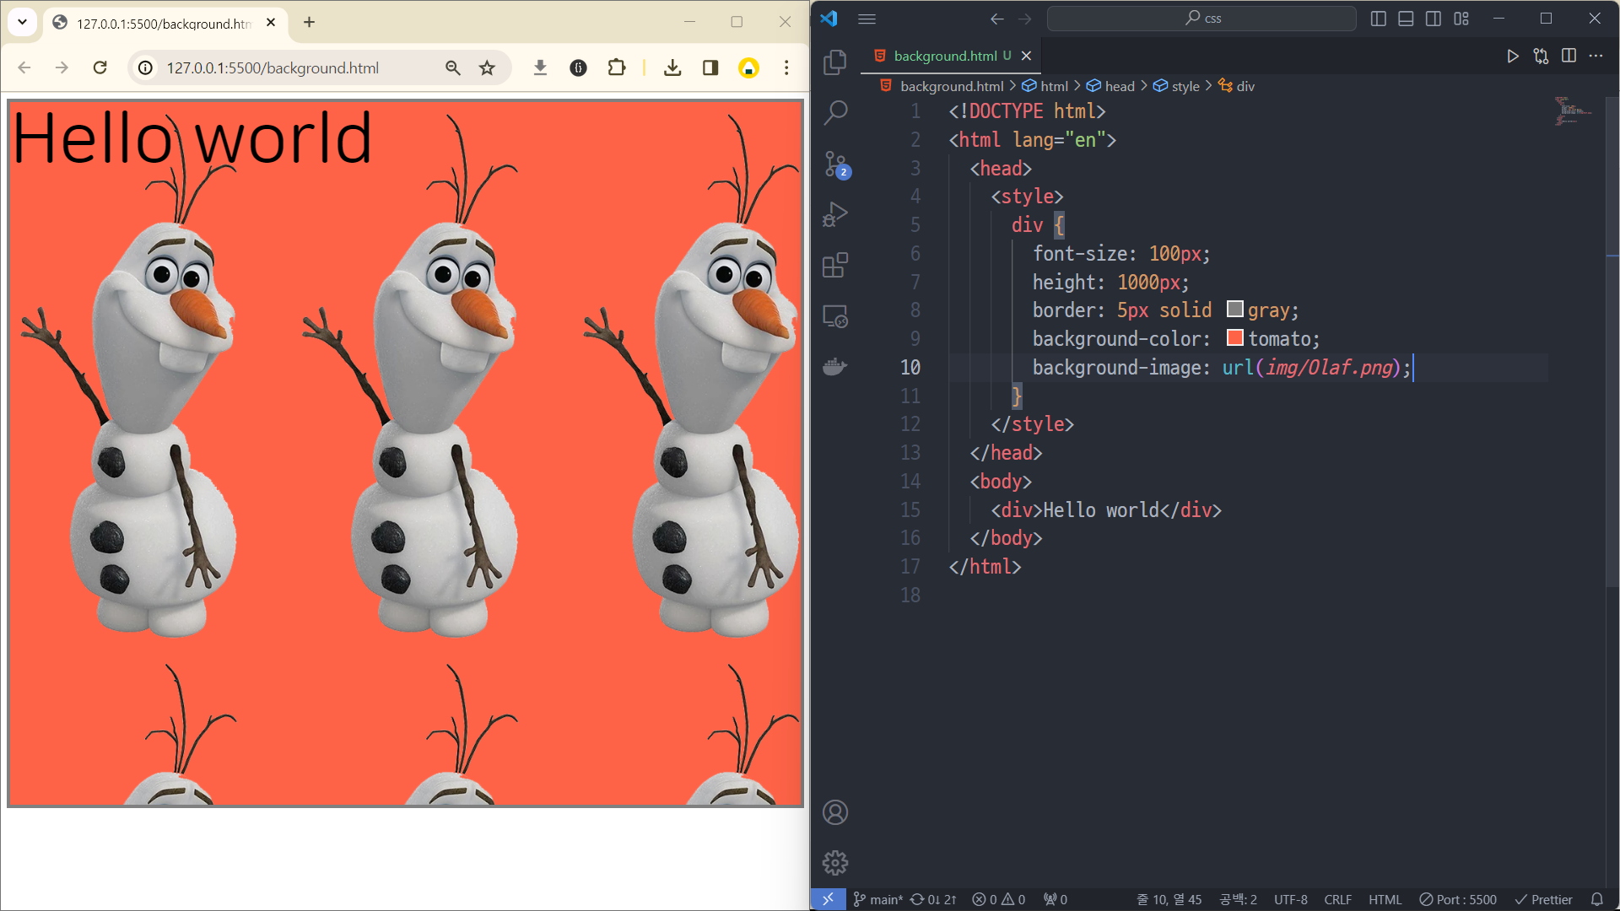Open the Search view in VS Code
This screenshot has width=1620, height=911.
click(x=834, y=112)
